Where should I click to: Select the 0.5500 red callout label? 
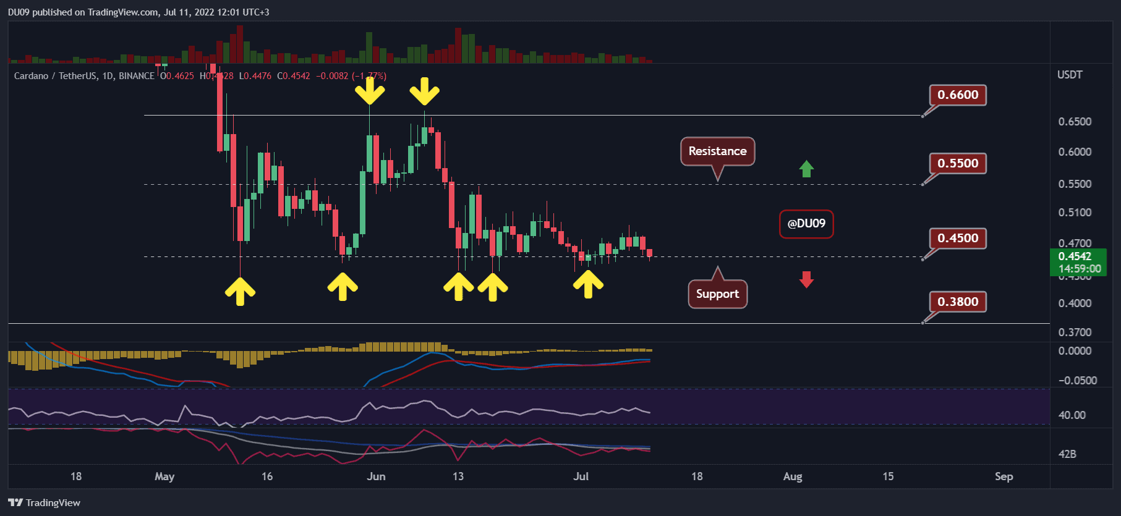coord(958,164)
